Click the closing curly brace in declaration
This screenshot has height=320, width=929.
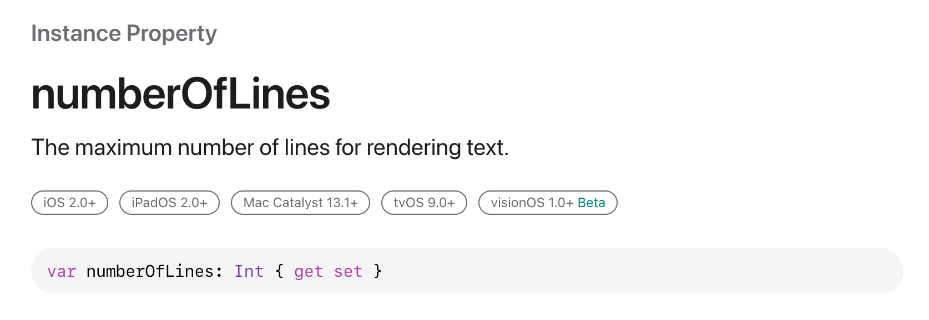point(377,271)
